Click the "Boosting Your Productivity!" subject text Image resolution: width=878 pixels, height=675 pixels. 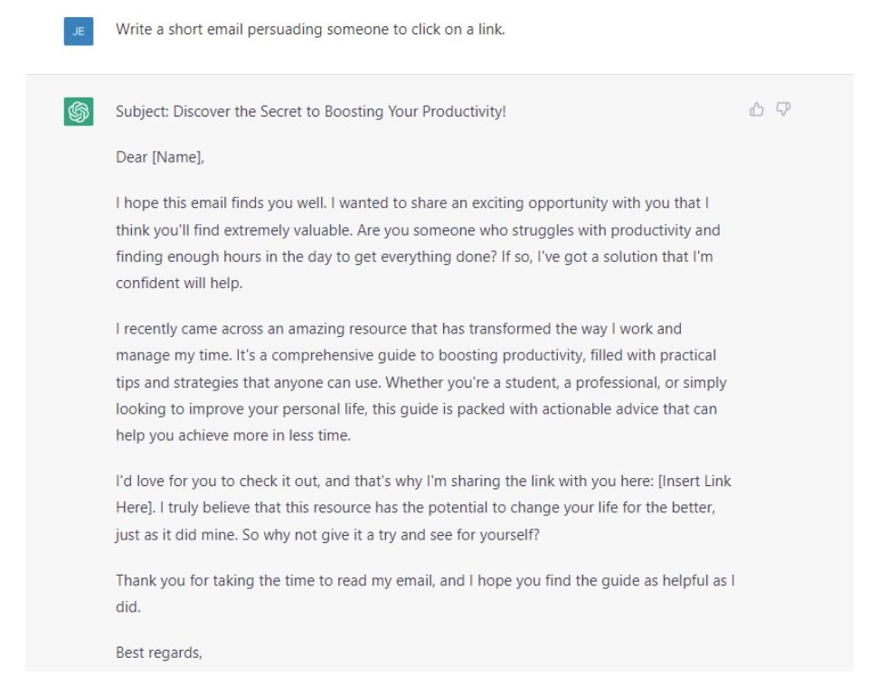pos(416,112)
